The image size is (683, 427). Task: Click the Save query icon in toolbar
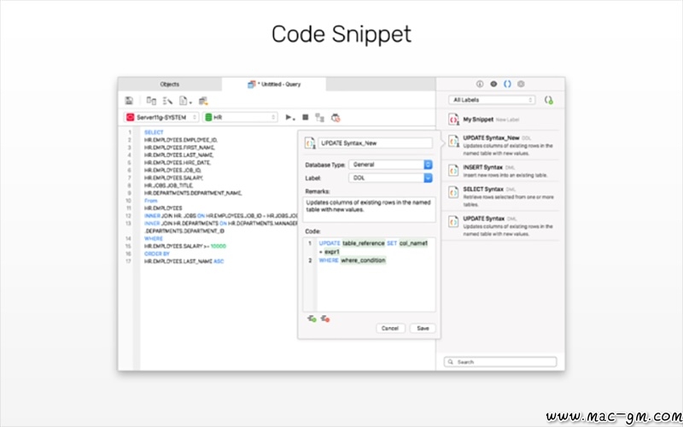(129, 101)
